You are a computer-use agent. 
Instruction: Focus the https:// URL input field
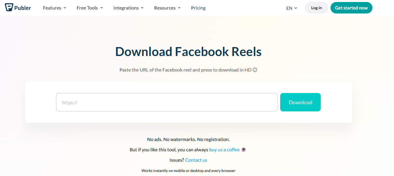tap(167, 102)
